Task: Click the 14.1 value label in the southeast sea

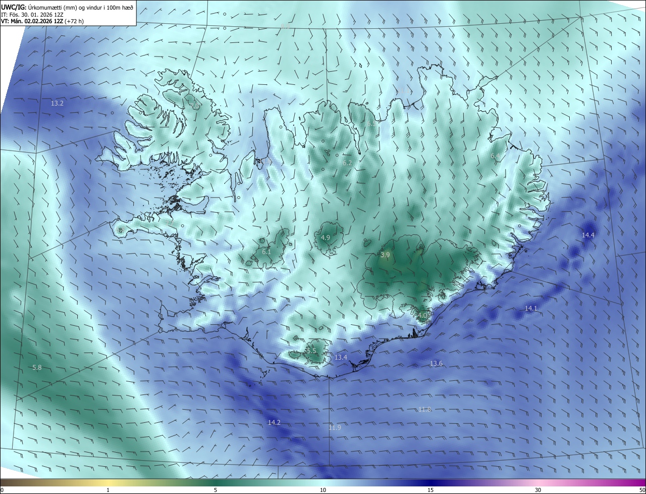Action: click(531, 308)
